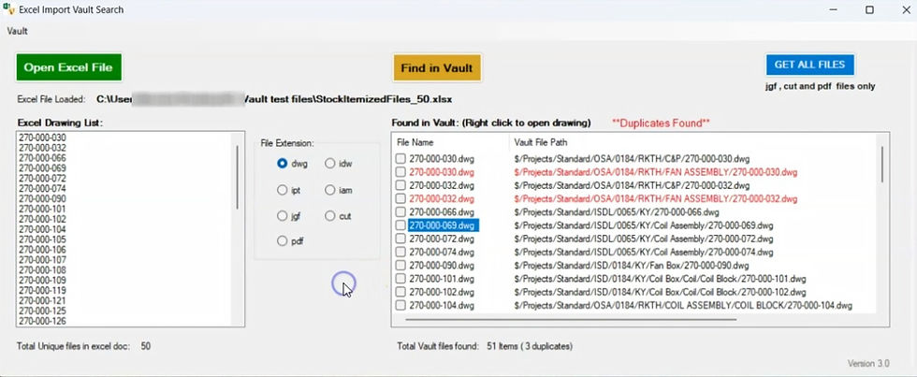The image size is (917, 377).
Task: Check the box for 270-000-090.dwg
Action: (400, 266)
